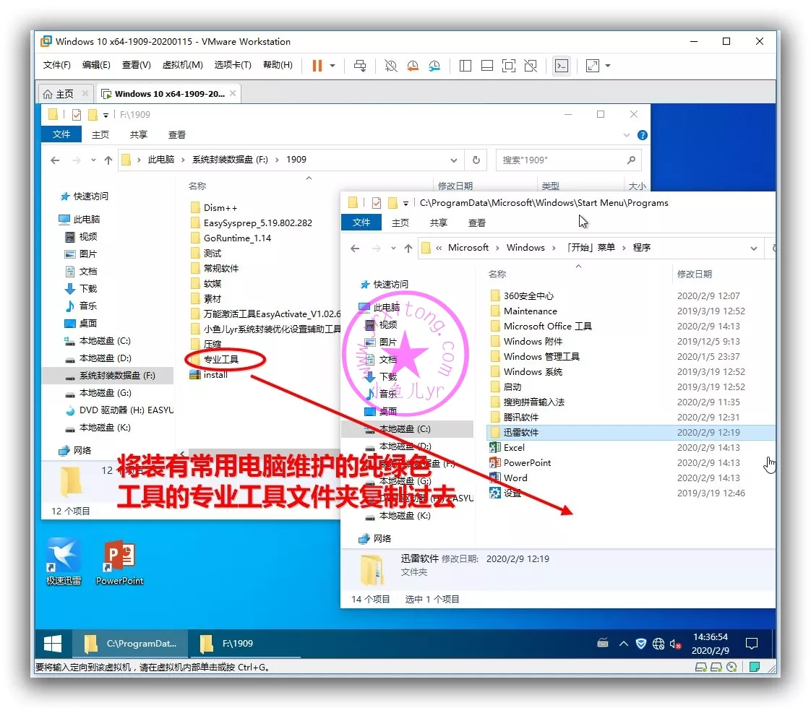Refresh the F:\1909 folder address bar
This screenshot has height=708, width=811.
476,160
